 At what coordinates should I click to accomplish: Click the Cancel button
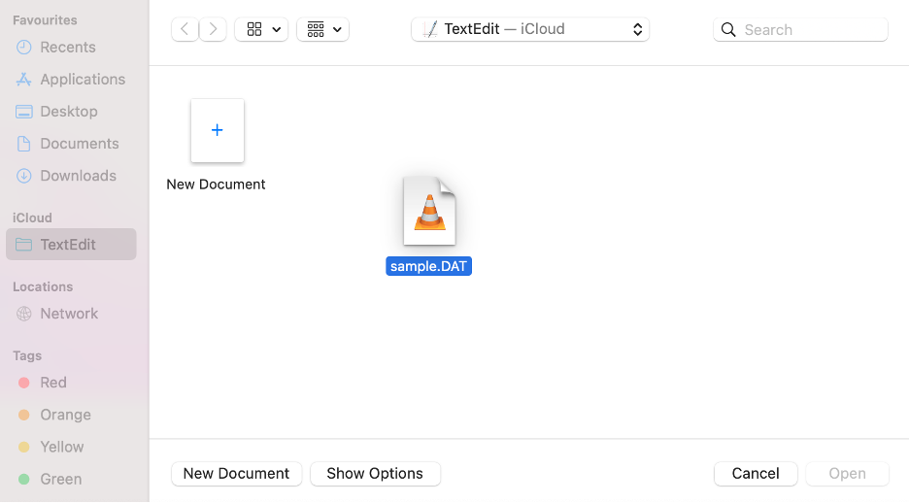pos(756,474)
